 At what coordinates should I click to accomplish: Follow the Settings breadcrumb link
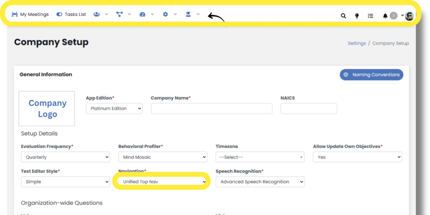[x=357, y=43]
